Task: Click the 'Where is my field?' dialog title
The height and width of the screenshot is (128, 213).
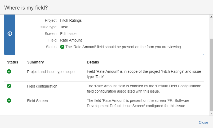Action: coord(26,8)
